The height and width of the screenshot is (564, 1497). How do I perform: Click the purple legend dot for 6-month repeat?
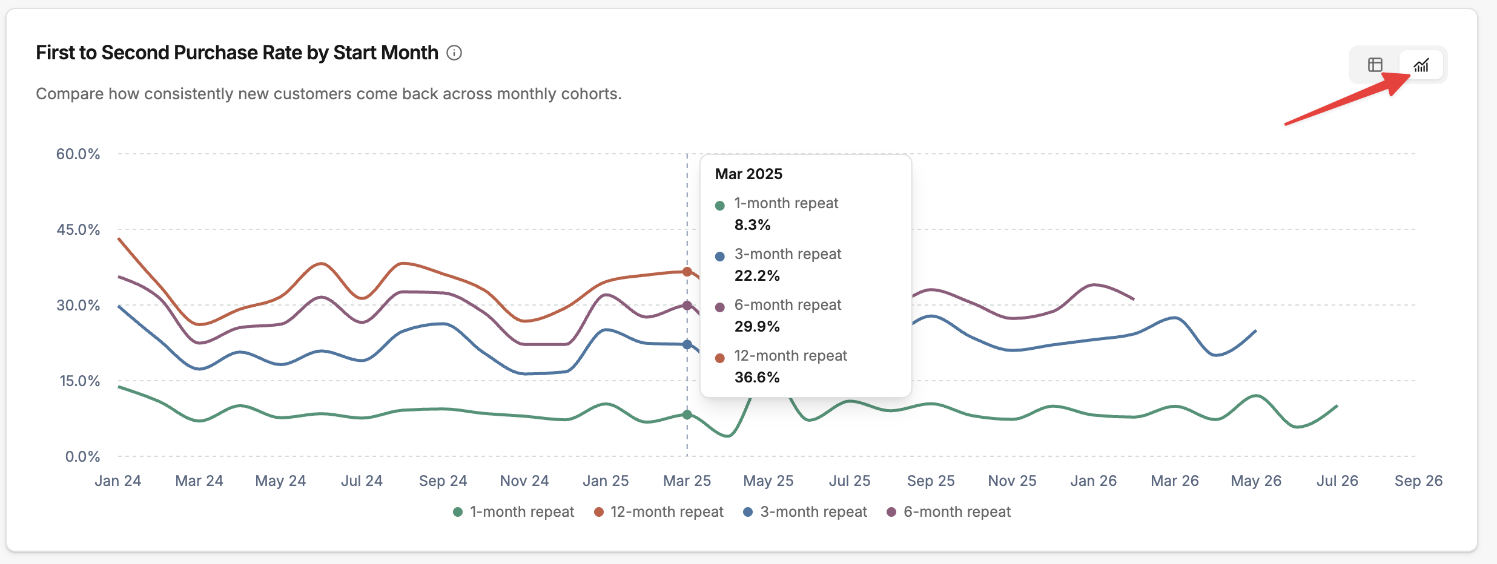tap(891, 513)
